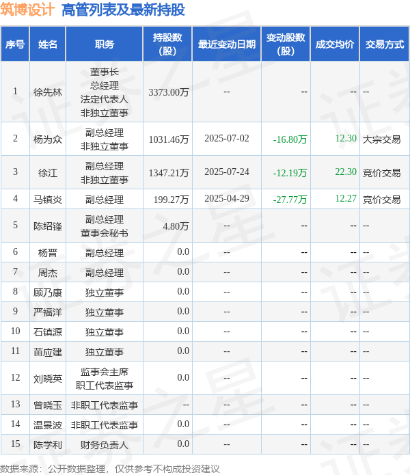Click 副总经理 in the 杨晋 row
Image resolution: width=410 pixels, height=475 pixels.
click(104, 253)
